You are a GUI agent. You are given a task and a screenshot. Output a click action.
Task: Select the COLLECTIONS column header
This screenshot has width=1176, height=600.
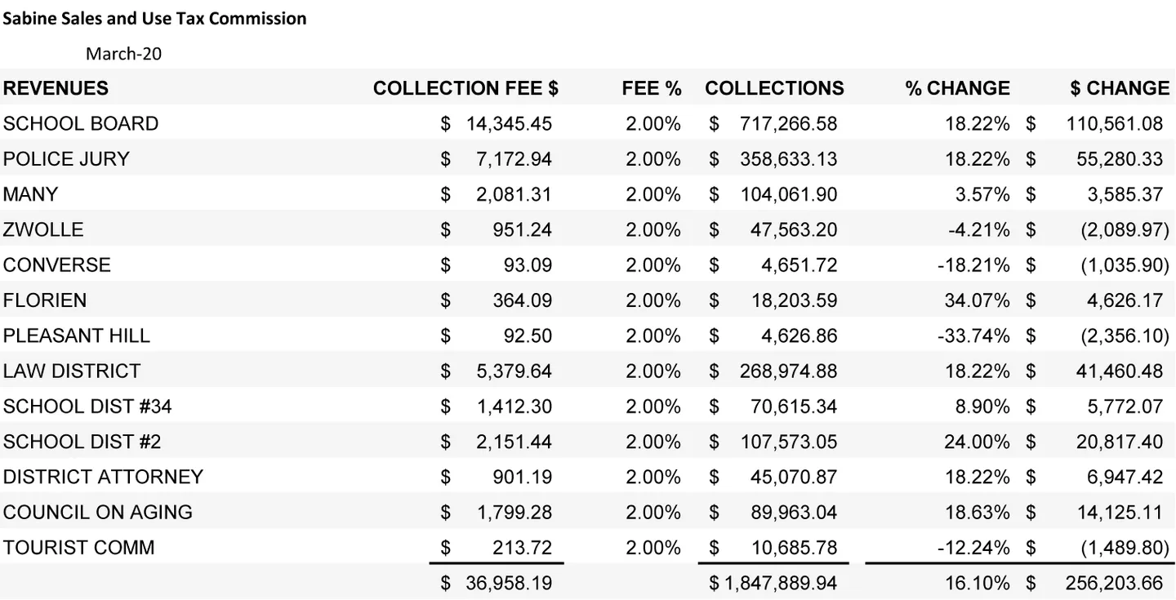tap(774, 88)
